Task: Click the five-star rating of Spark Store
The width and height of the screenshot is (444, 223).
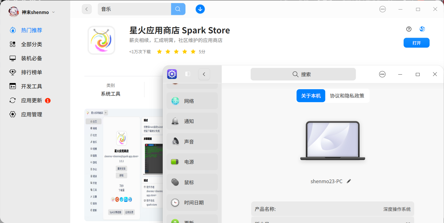Action: [x=176, y=52]
